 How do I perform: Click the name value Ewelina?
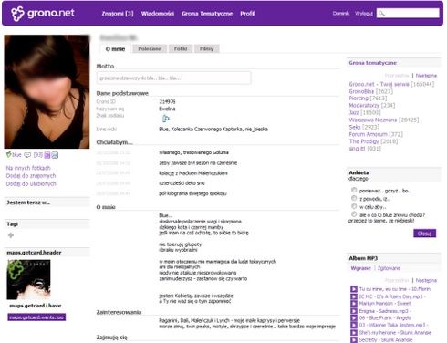167,109
